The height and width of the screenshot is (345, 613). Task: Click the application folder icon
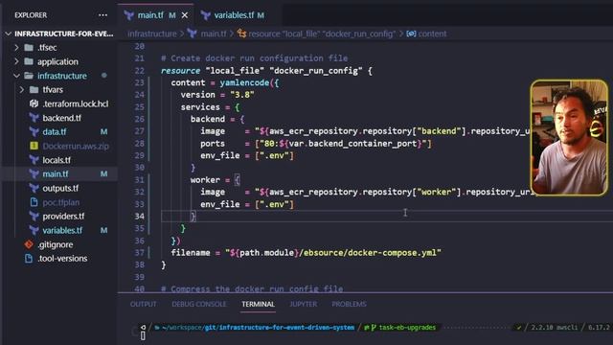coord(29,61)
